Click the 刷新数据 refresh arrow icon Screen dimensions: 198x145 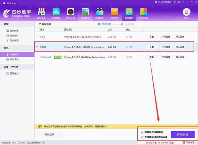[40, 24]
